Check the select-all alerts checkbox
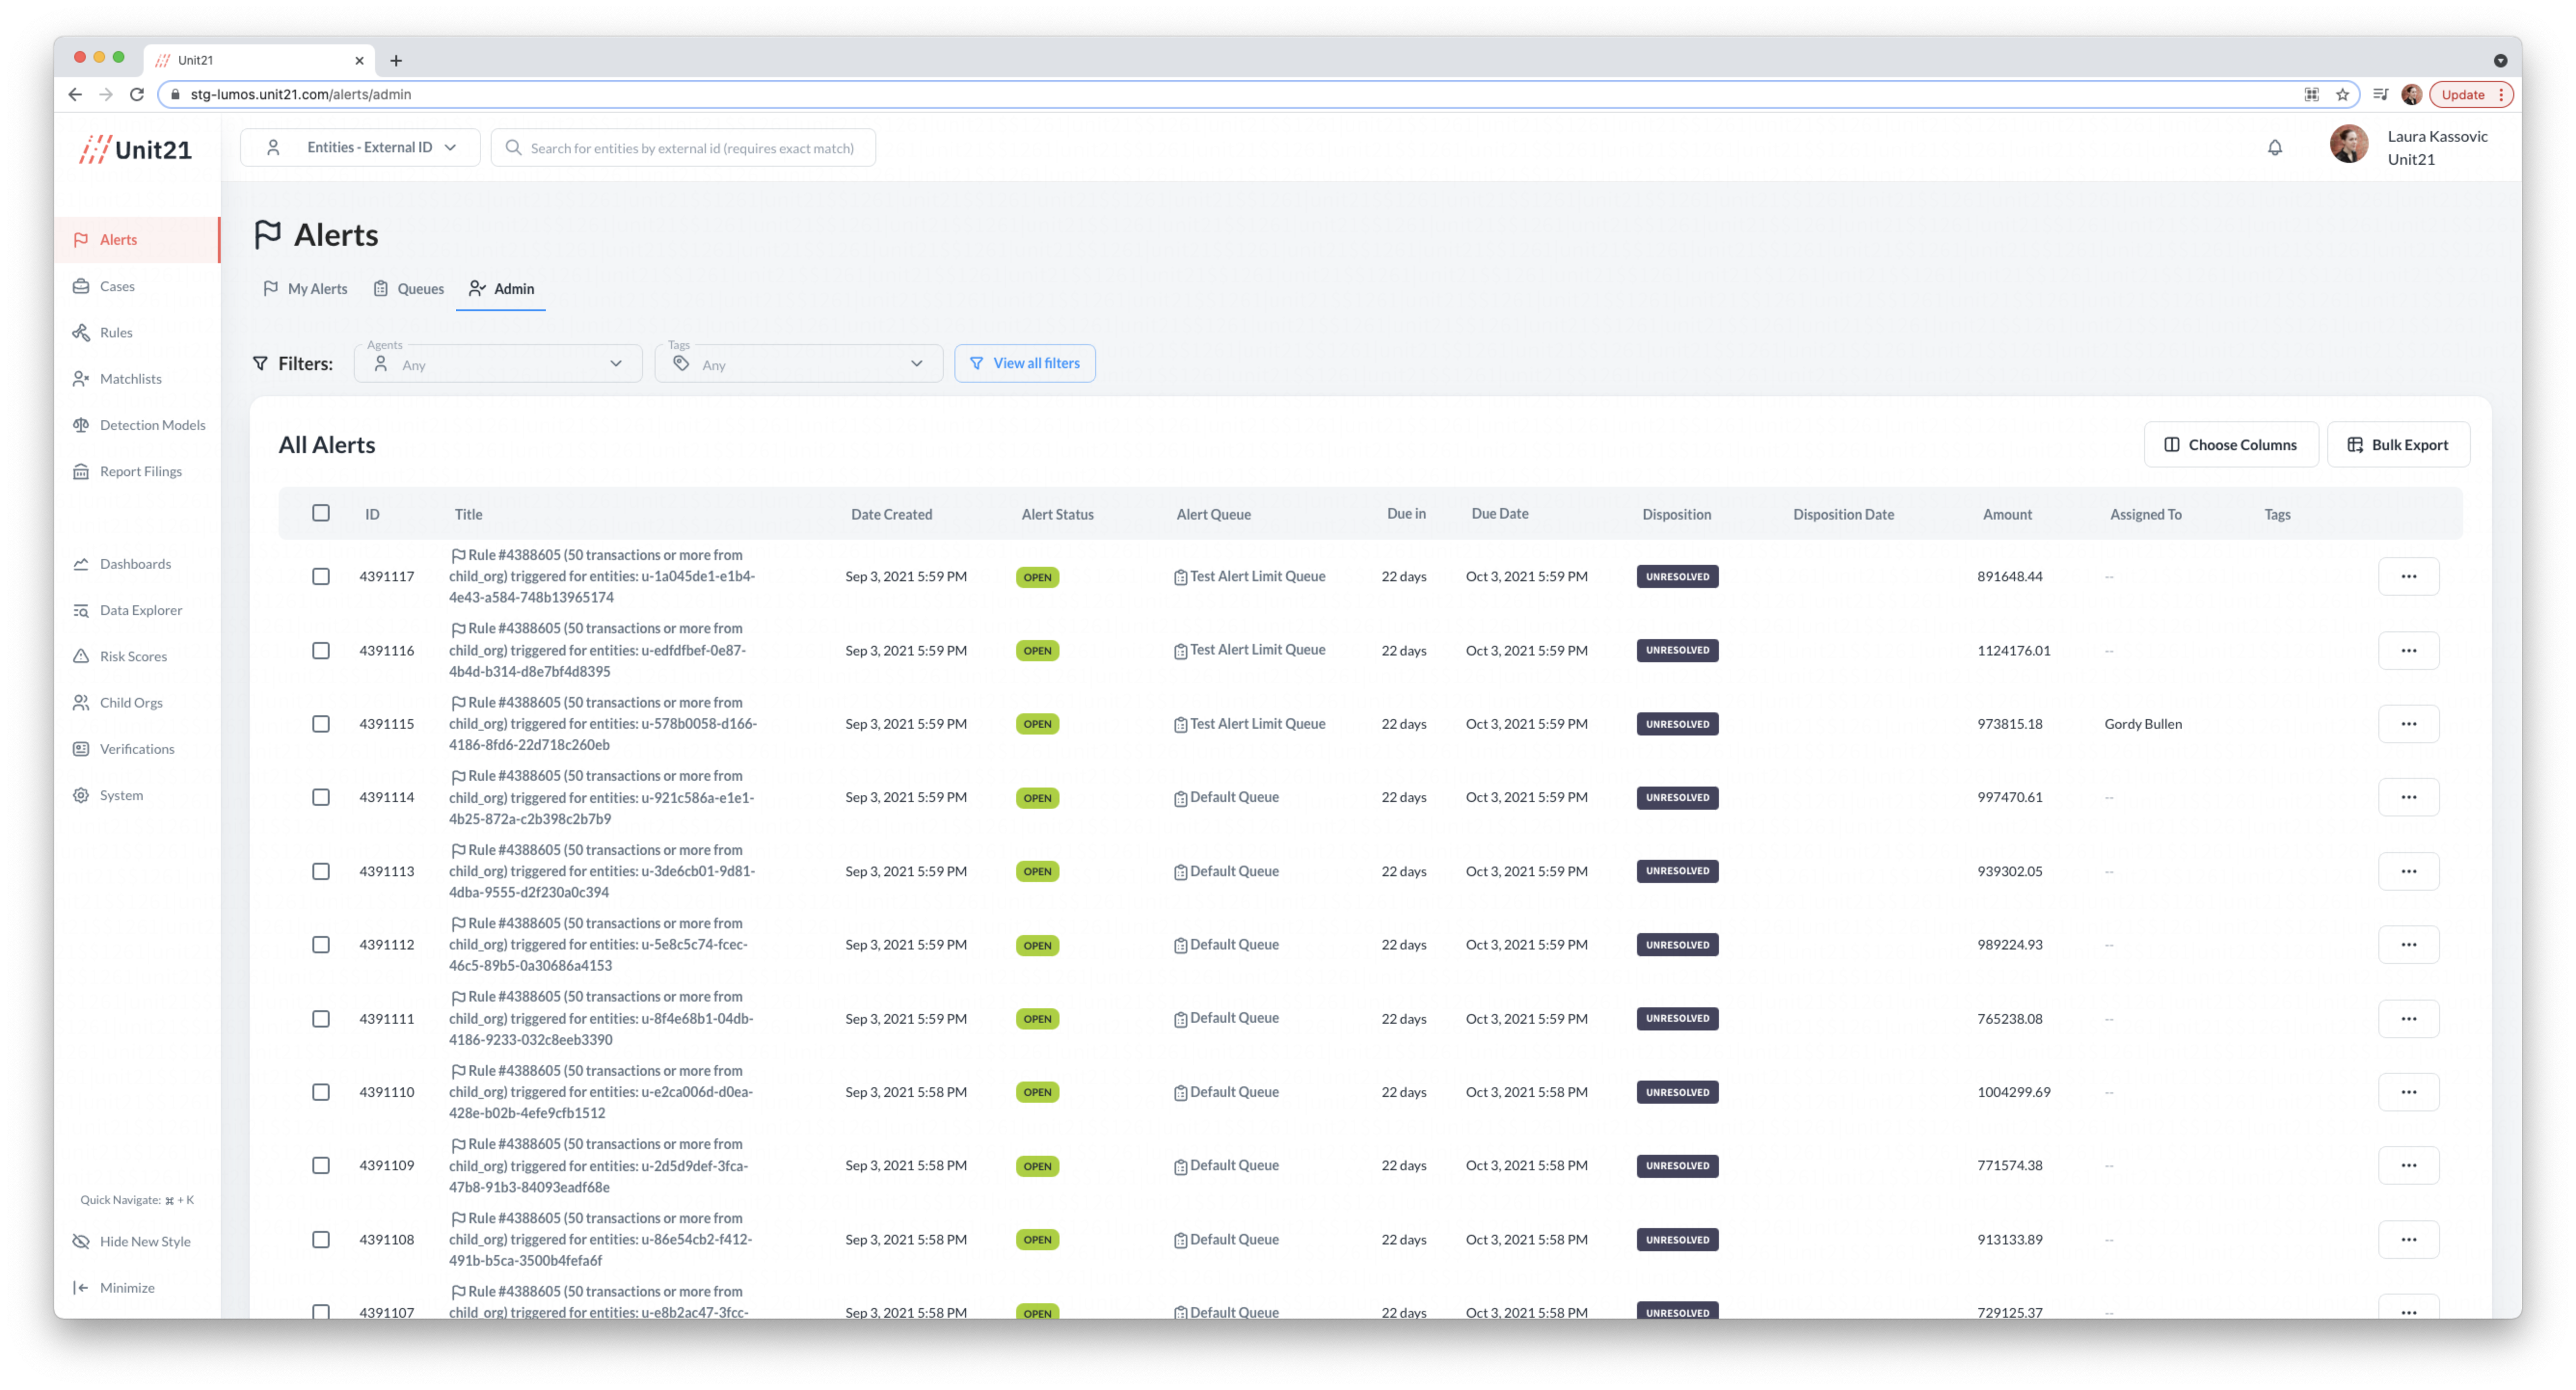The image size is (2576, 1390). pyautogui.click(x=321, y=513)
